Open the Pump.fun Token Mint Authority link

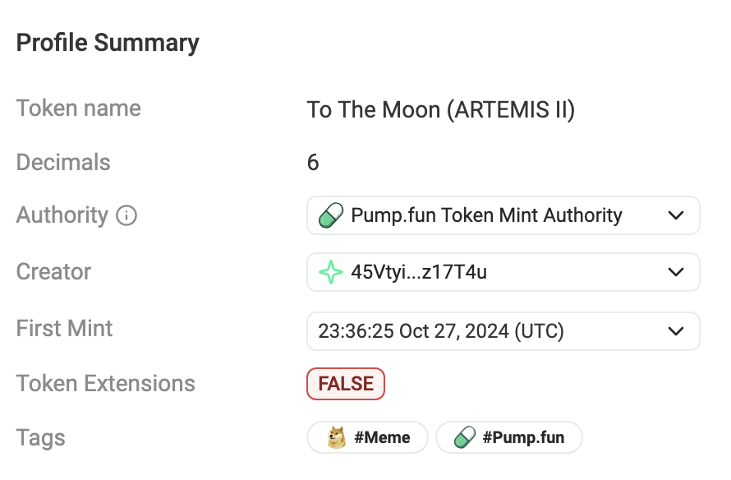click(x=486, y=216)
